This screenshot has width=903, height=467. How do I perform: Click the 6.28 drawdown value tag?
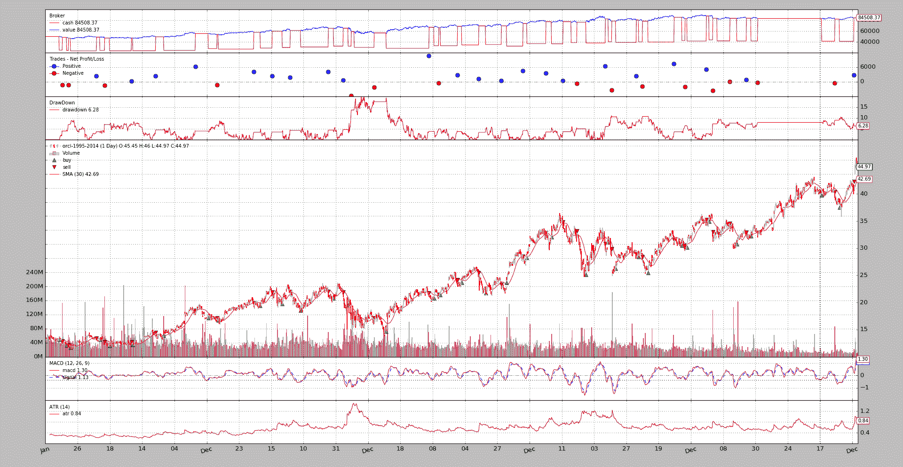(863, 126)
